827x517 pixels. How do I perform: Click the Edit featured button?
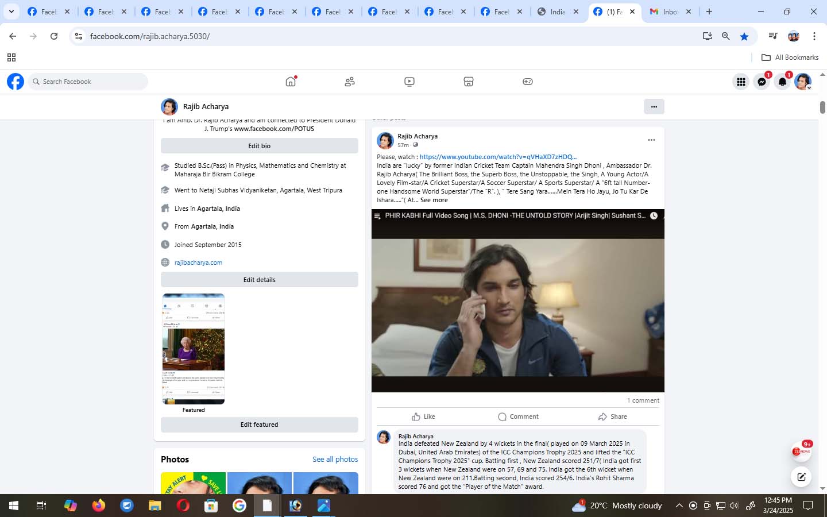coord(260,425)
